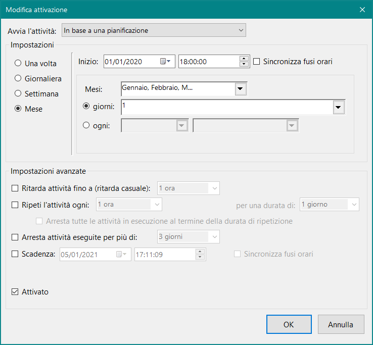Open the 1 giorno duration dropdown

coord(354,205)
